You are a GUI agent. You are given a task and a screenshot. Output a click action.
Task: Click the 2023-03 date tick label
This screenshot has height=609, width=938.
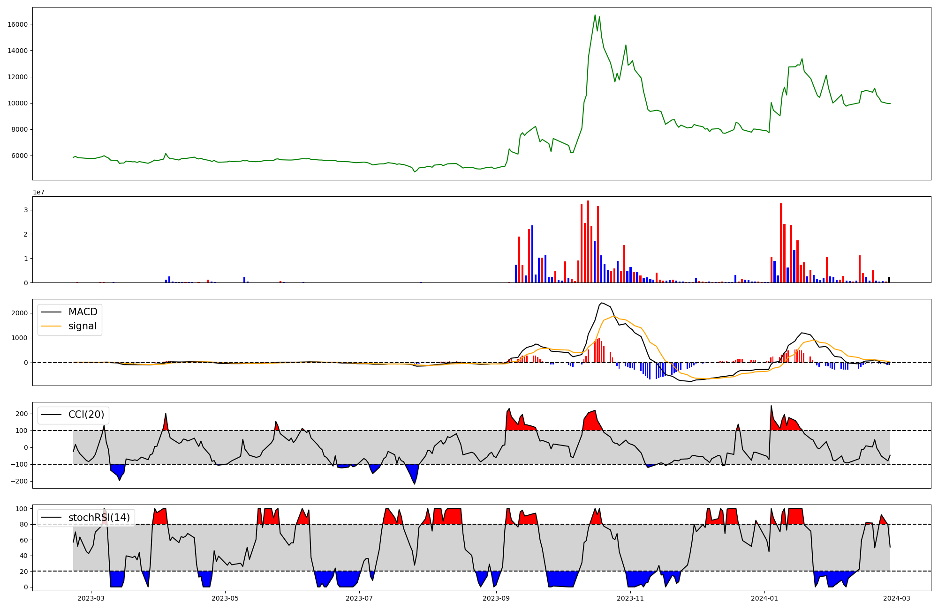pyautogui.click(x=91, y=598)
